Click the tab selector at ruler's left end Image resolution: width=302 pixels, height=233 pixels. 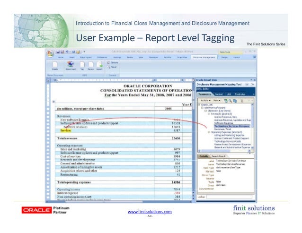[x=48, y=80]
